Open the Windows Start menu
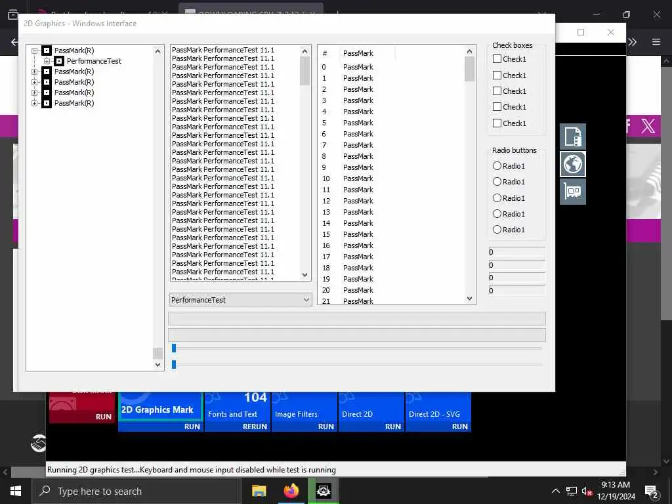This screenshot has height=504, width=672. click(16, 491)
